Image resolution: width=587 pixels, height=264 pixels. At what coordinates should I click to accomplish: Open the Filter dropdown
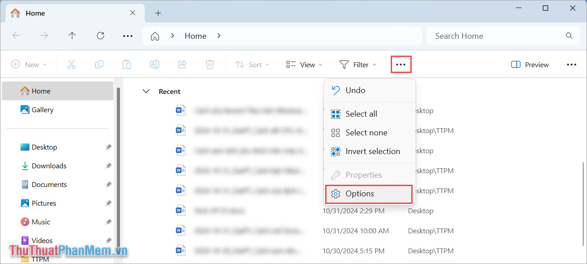pyautogui.click(x=357, y=64)
